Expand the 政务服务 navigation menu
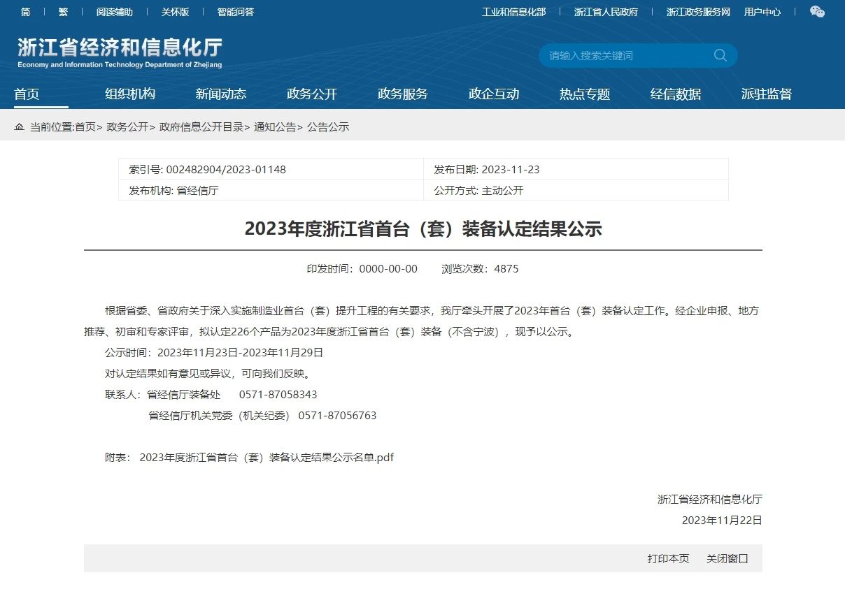The image size is (845, 589). click(x=403, y=94)
